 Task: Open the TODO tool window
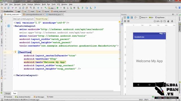50,97
